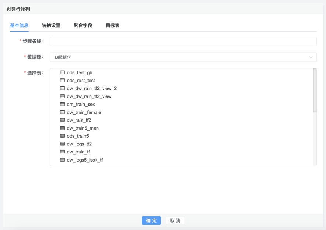Click the table list scrollbar thumb
Screen dimensions: 326x230
coord(315,90)
